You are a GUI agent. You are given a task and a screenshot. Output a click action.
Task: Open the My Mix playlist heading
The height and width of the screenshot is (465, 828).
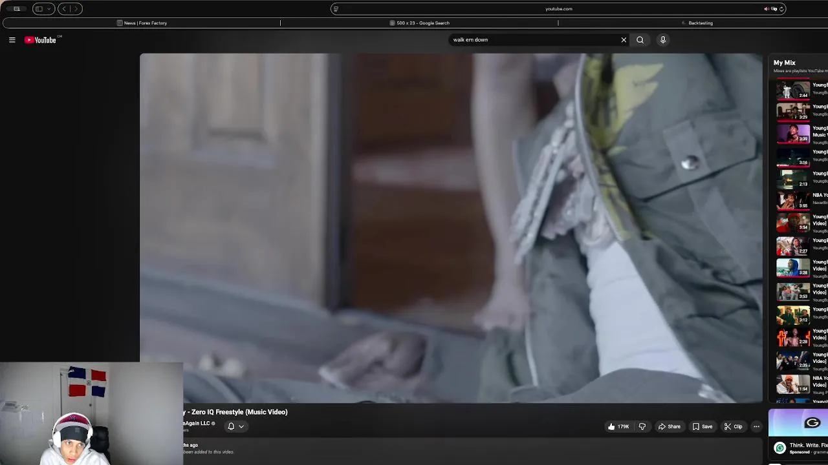pyautogui.click(x=784, y=63)
